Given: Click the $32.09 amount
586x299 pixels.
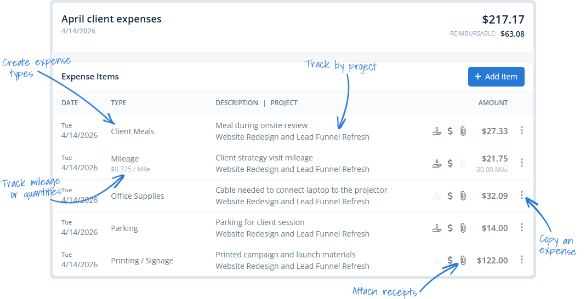Looking at the screenshot, I should tap(494, 196).
